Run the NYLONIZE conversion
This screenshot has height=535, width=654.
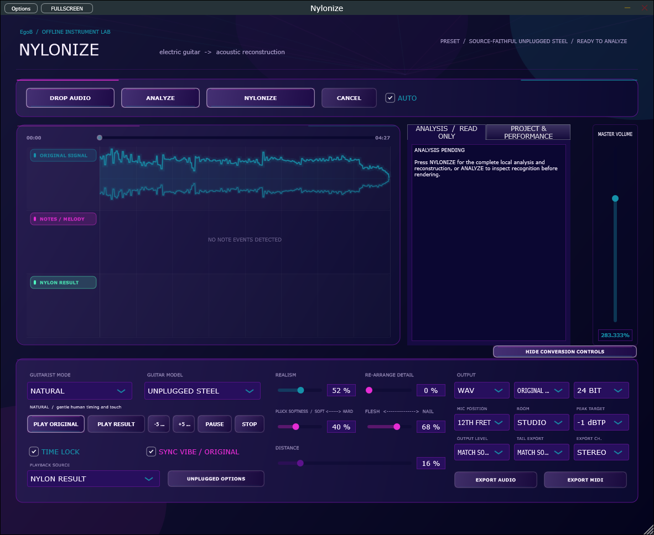coord(260,98)
